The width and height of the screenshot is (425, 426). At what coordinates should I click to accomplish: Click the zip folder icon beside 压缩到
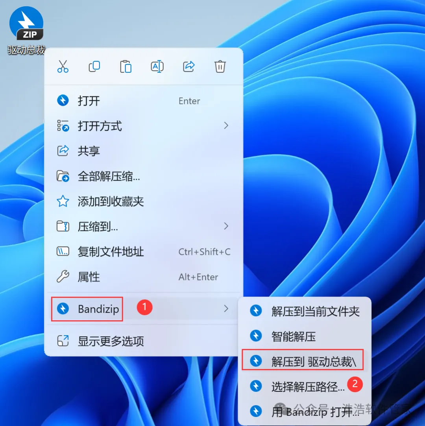pyautogui.click(x=63, y=226)
